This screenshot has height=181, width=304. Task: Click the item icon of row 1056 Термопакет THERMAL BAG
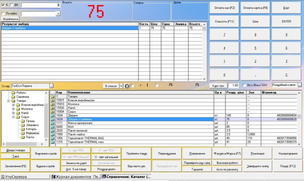[x=53, y=138]
